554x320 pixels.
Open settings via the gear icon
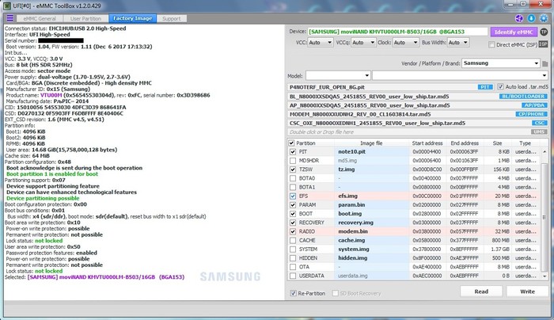544,18
